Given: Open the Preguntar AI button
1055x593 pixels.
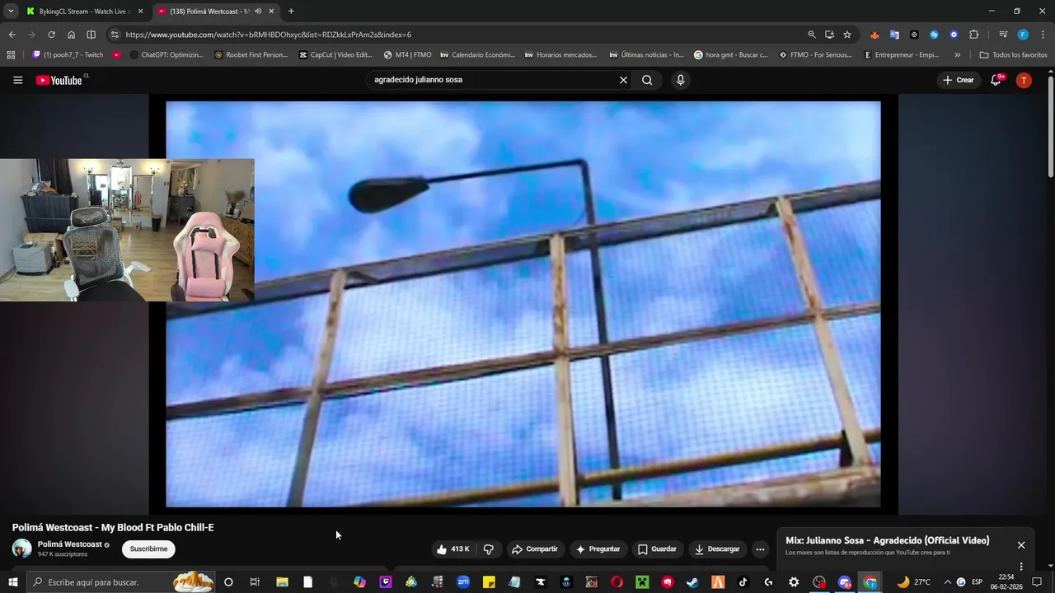Looking at the screenshot, I should (x=598, y=549).
